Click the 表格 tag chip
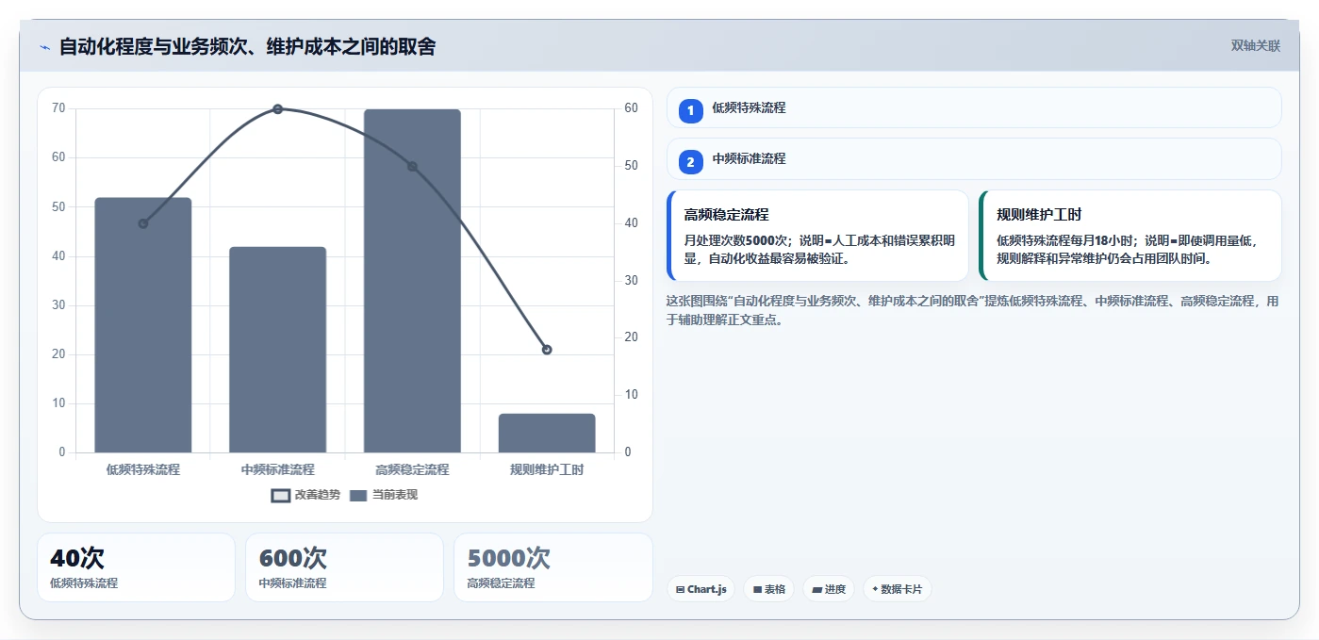 (769, 589)
